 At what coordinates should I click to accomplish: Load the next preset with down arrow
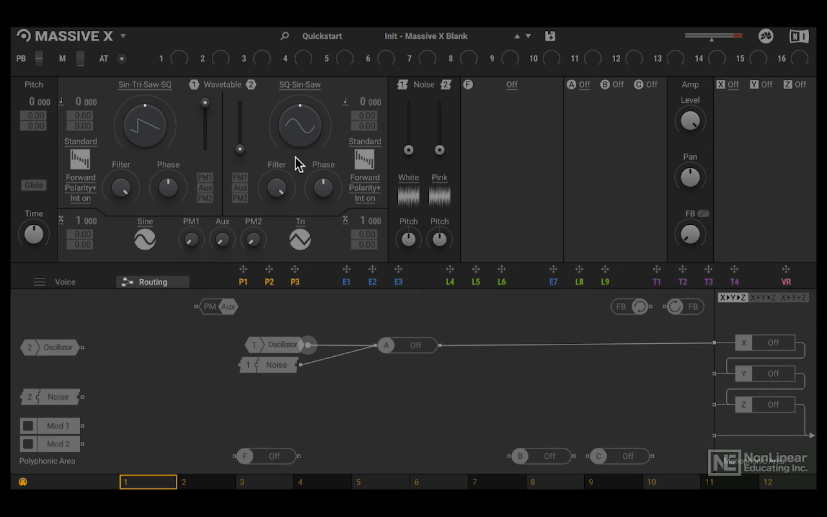click(528, 36)
